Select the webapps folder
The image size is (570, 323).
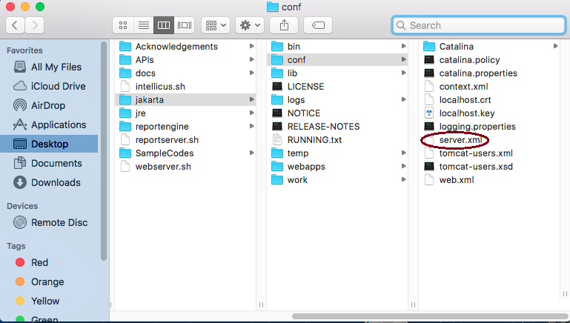coord(337,167)
